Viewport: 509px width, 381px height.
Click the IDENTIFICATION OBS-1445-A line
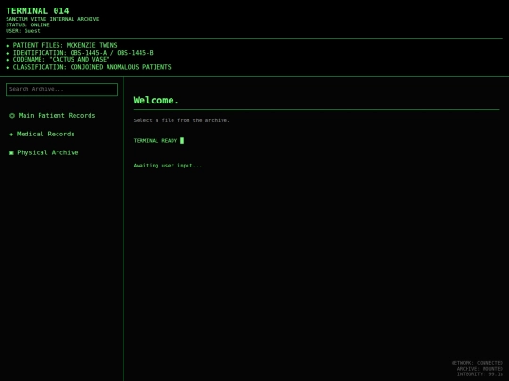pos(79,53)
